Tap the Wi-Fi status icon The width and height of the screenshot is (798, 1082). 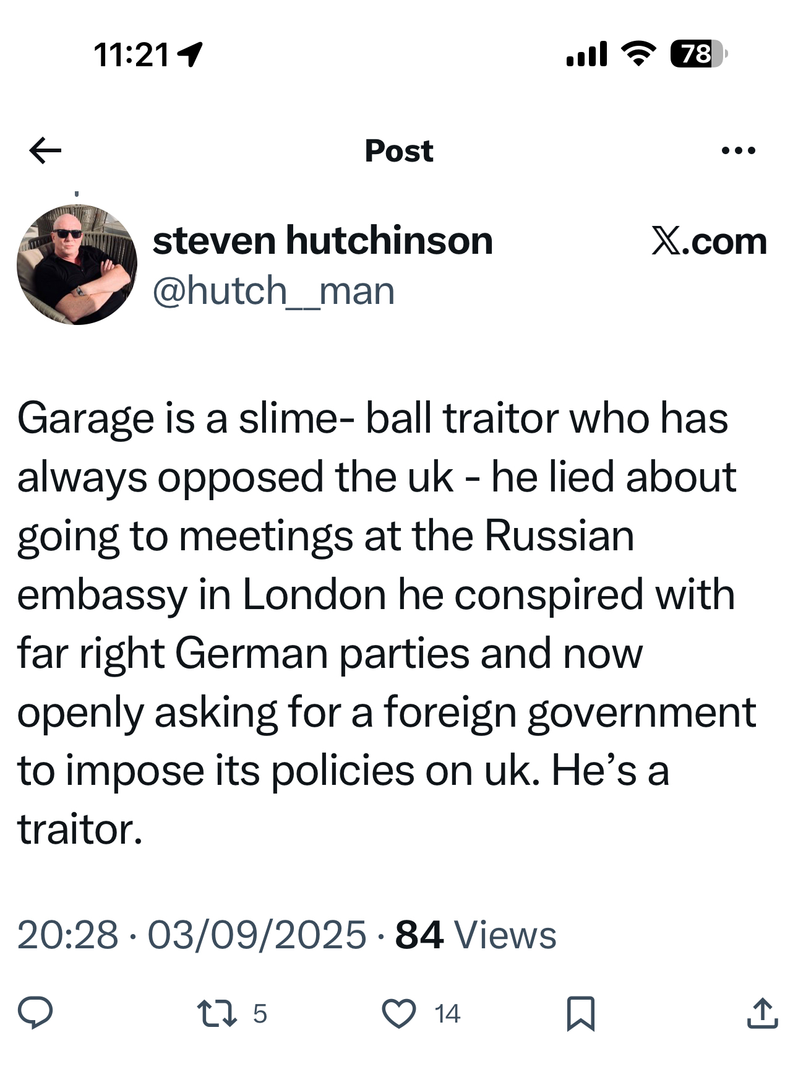(638, 54)
